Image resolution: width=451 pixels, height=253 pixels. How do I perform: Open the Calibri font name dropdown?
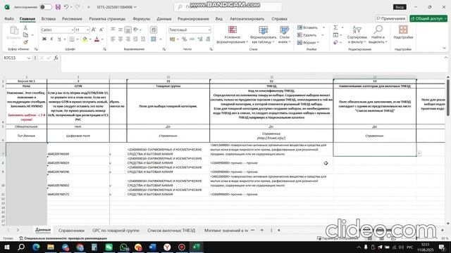(x=72, y=30)
